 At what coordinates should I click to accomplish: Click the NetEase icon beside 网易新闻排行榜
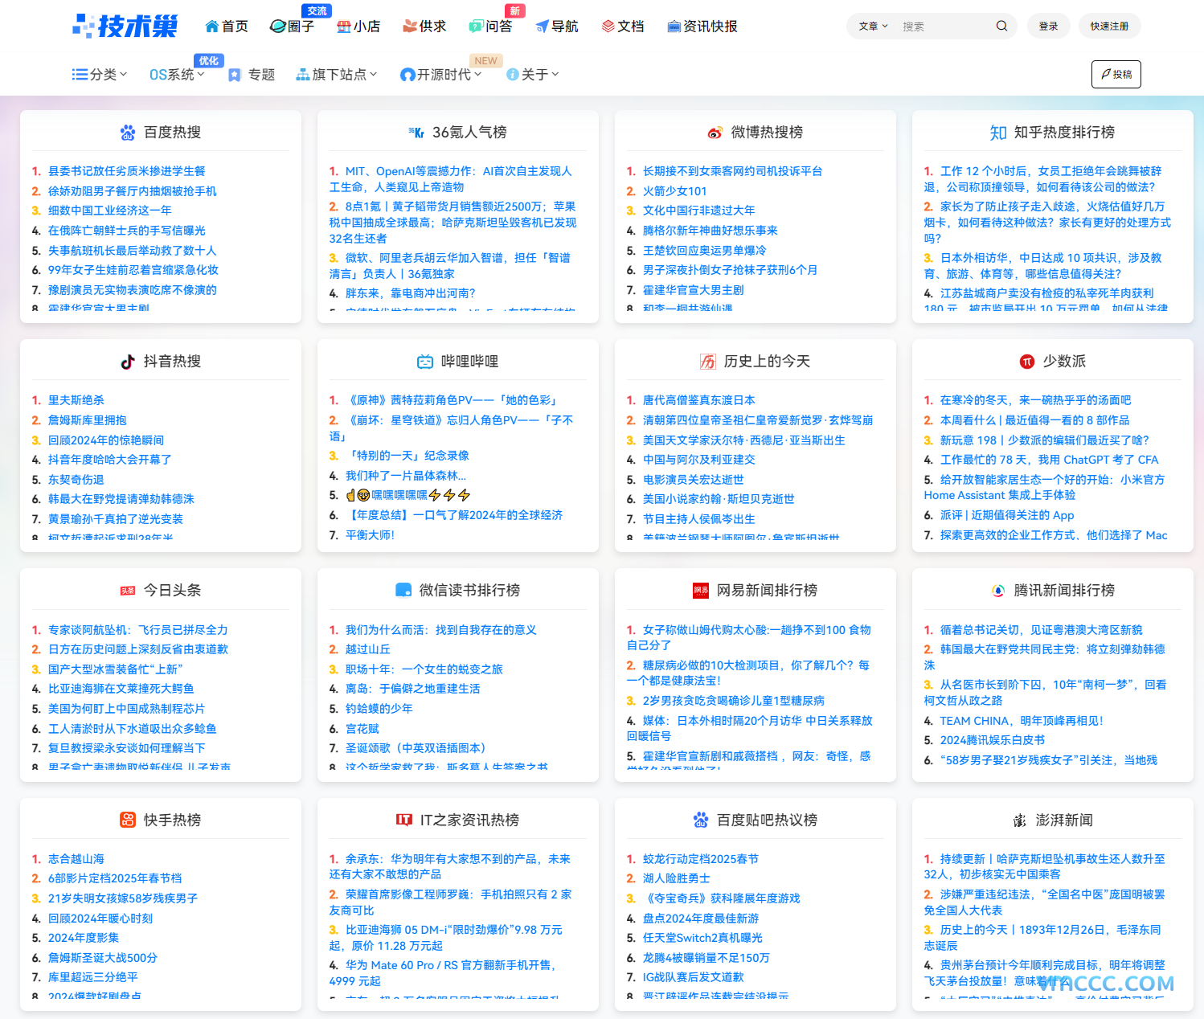click(x=701, y=591)
